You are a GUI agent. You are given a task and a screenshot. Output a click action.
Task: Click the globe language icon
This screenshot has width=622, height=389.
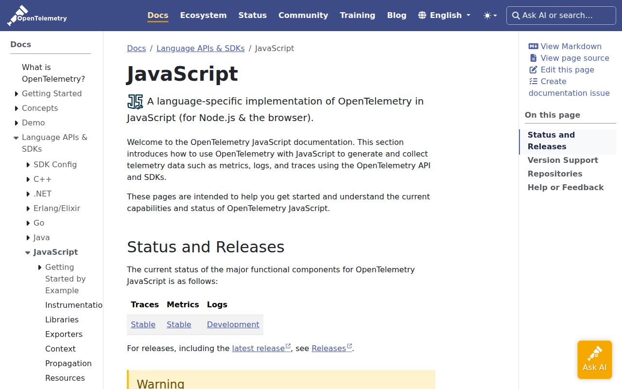[422, 16]
